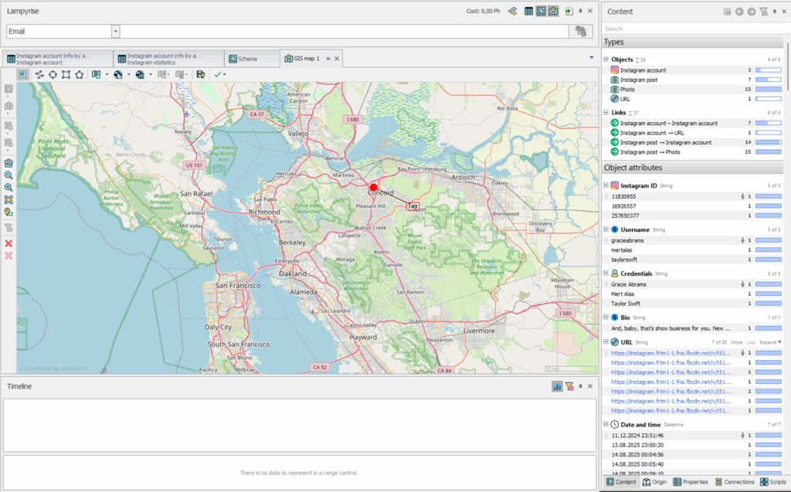Switch to the Instagram account table tab

[x=58, y=59]
